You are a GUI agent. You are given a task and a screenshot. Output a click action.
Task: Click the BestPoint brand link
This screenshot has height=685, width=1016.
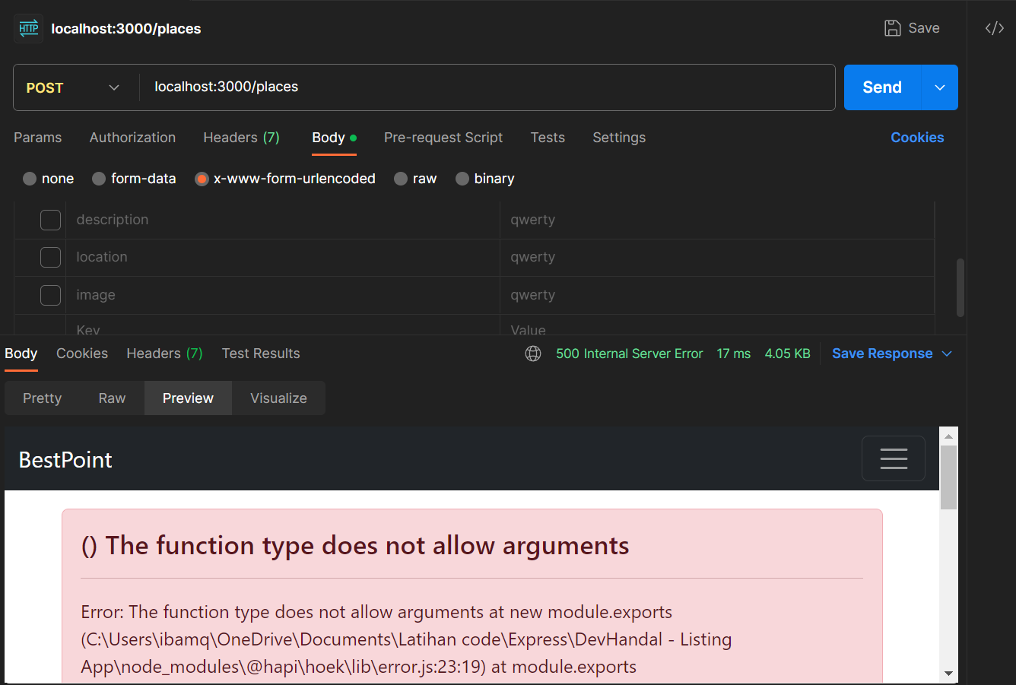pyautogui.click(x=65, y=460)
